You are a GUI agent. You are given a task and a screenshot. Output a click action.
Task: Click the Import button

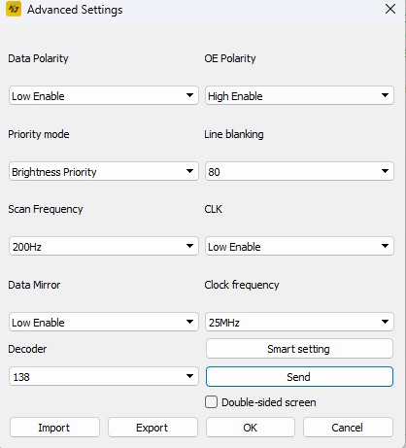(54, 428)
